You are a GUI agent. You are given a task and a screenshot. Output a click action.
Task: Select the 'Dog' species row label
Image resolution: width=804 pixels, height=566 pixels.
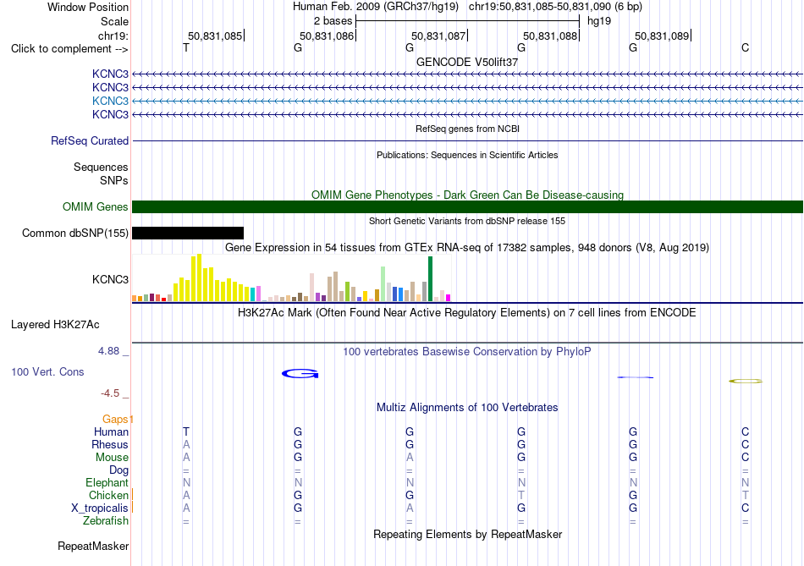tap(118, 470)
